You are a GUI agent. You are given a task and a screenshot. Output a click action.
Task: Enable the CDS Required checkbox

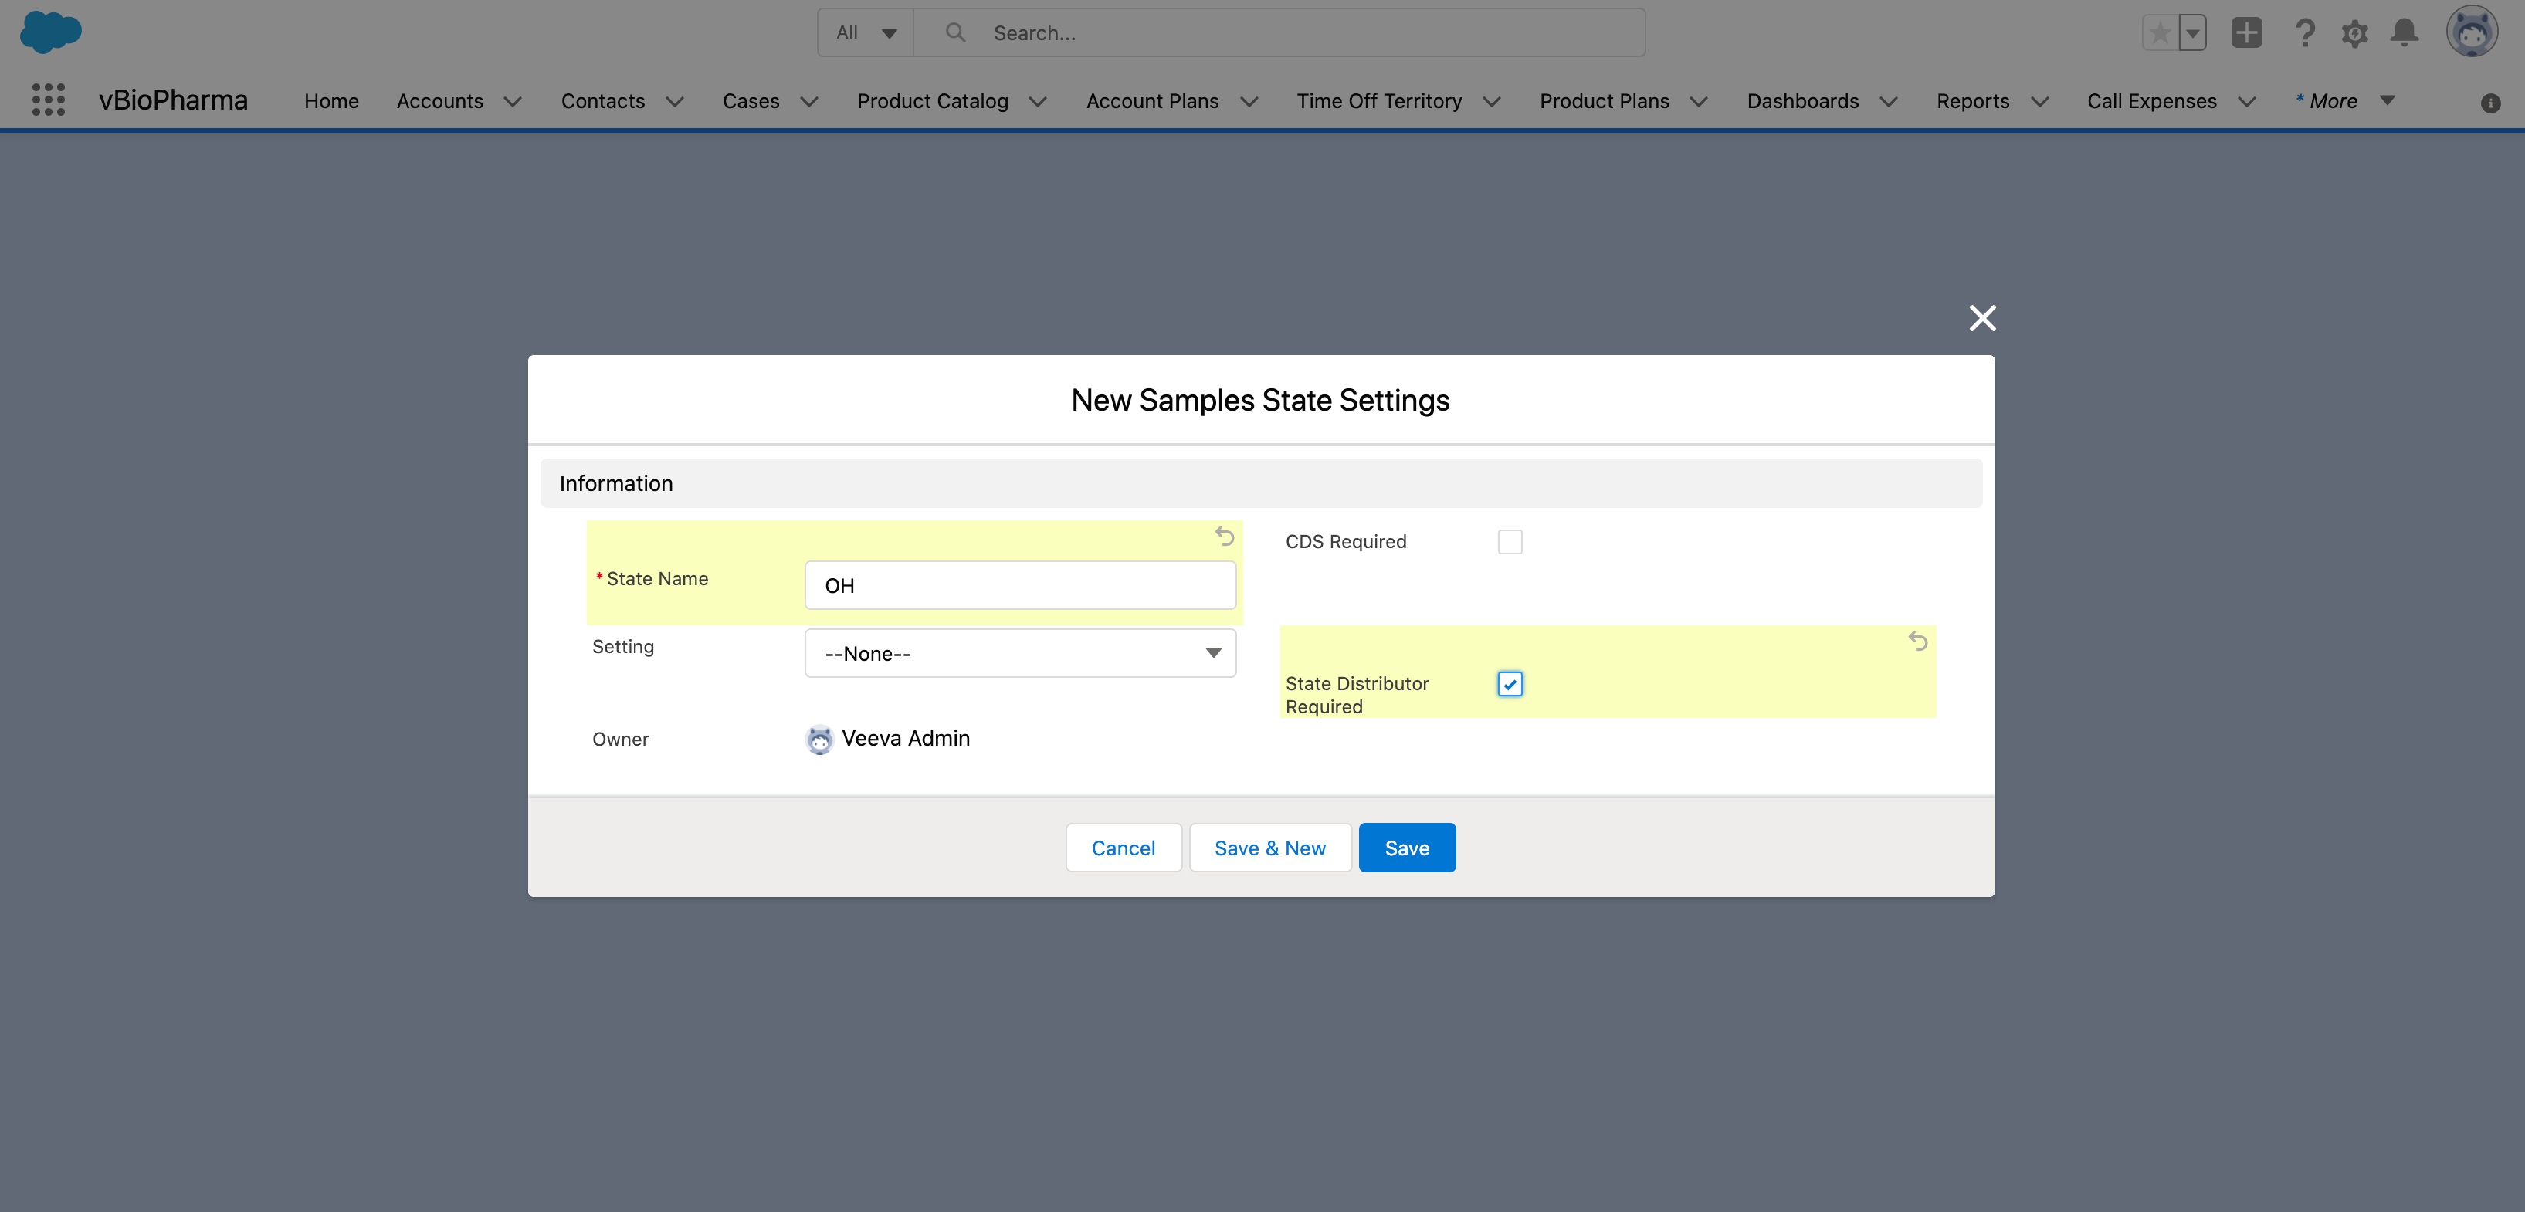click(1510, 541)
